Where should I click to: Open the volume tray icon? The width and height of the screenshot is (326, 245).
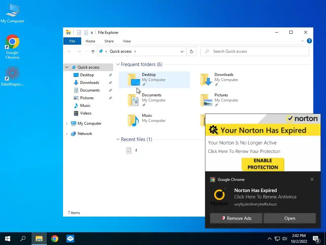[x=285, y=239]
